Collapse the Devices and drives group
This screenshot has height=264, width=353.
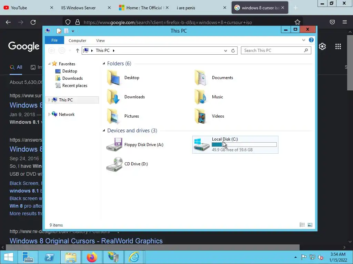(x=104, y=130)
